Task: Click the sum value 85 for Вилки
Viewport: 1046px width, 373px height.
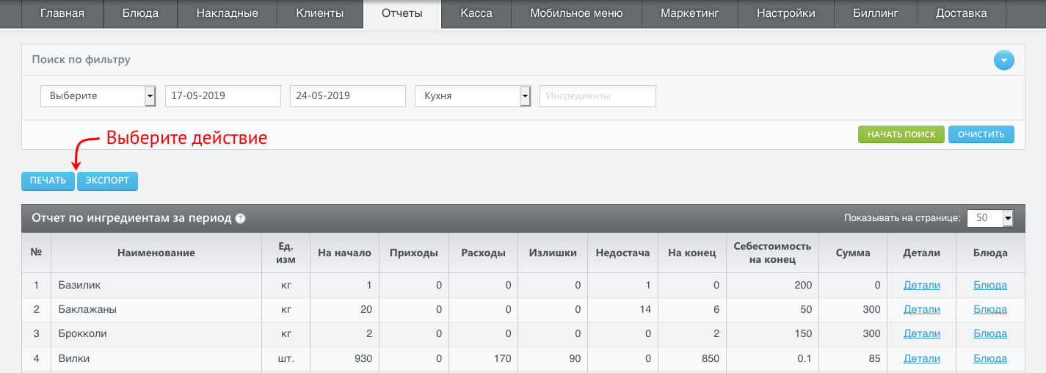Action: pyautogui.click(x=874, y=358)
